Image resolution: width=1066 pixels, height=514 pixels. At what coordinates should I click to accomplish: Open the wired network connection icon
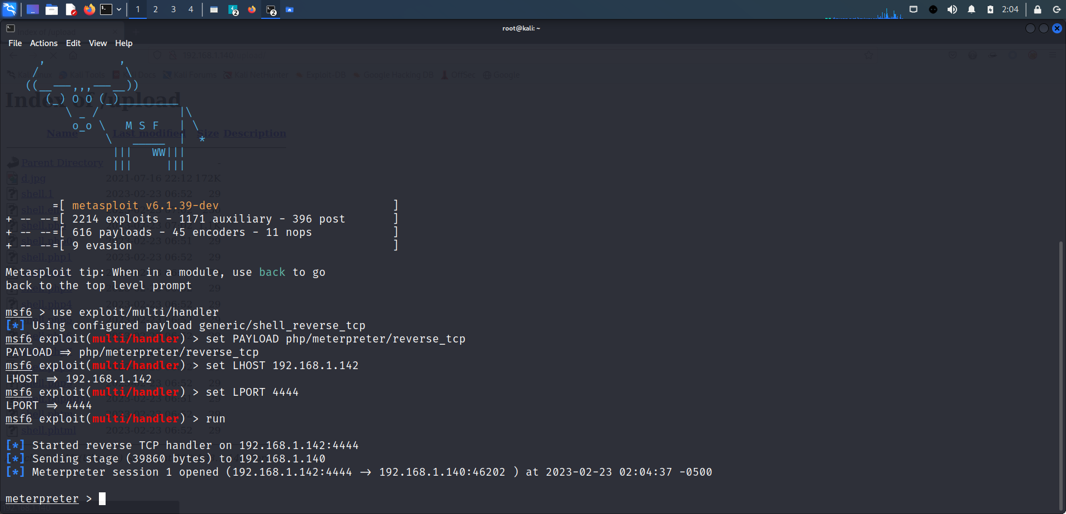pos(913,9)
